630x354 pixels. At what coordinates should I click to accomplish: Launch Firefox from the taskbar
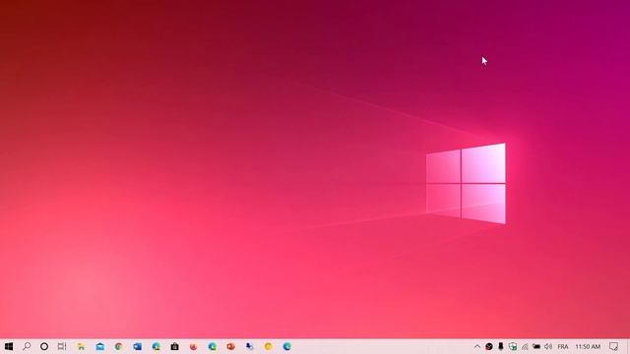coord(193,346)
